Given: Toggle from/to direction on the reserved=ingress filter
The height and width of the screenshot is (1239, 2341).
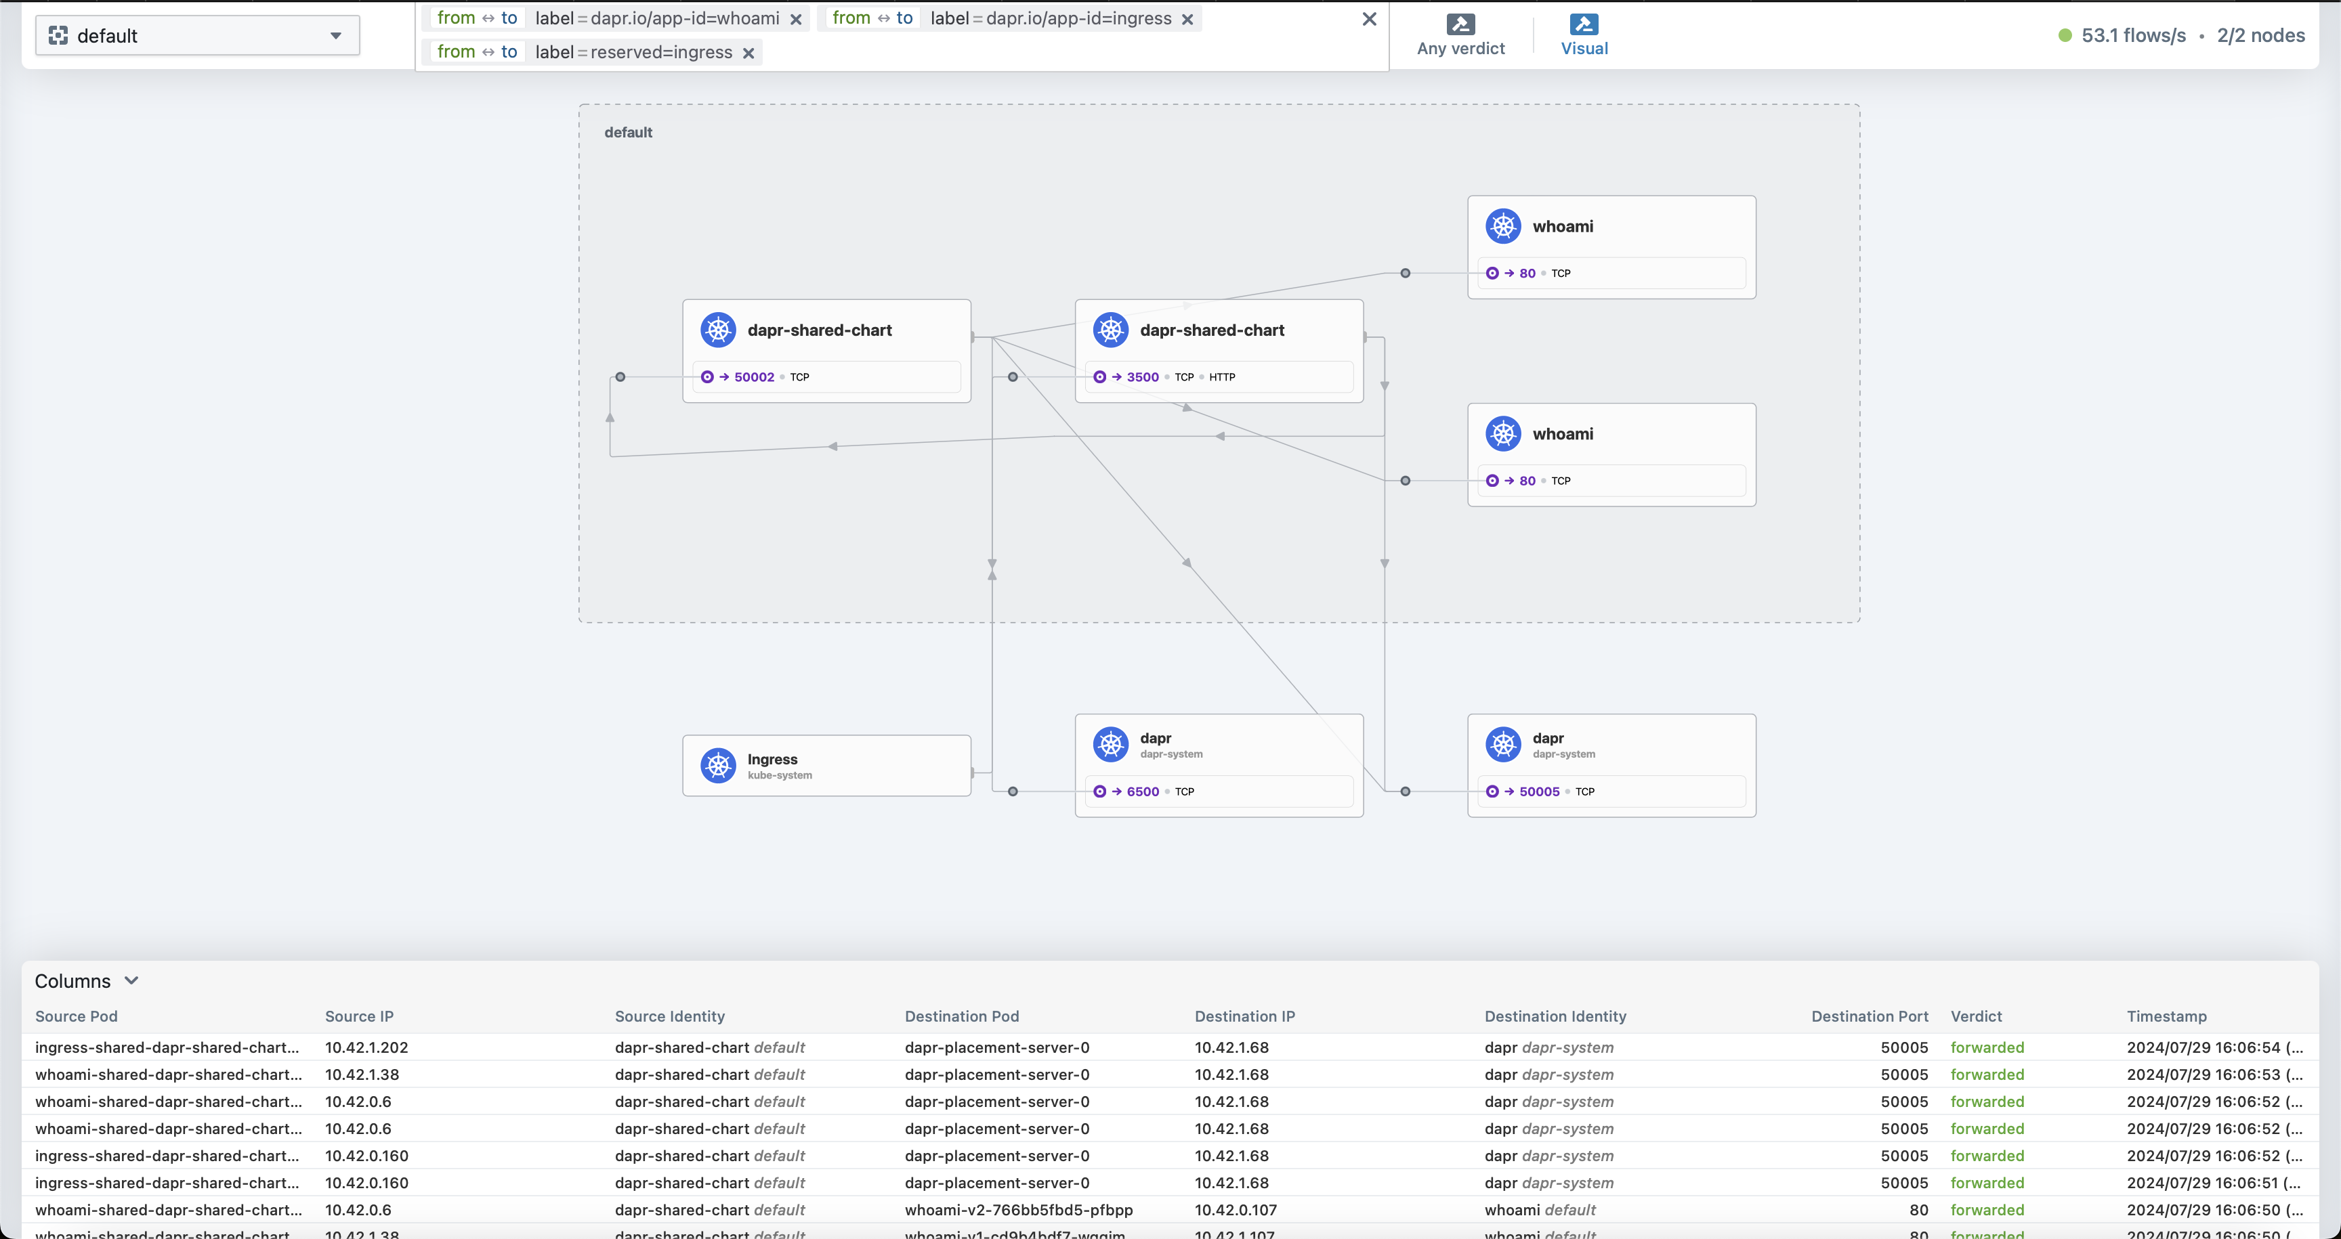Looking at the screenshot, I should [x=477, y=51].
